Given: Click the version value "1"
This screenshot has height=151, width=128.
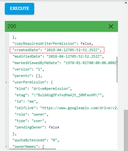Looking at the screenshot, I should (x=39, y=69).
